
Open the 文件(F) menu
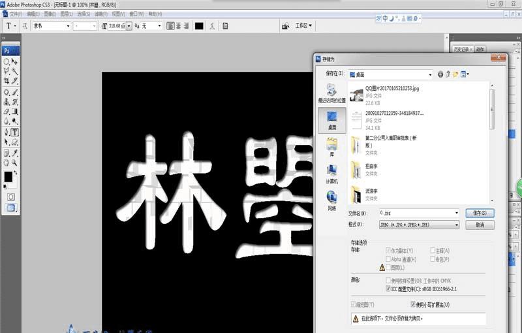[x=16, y=14]
